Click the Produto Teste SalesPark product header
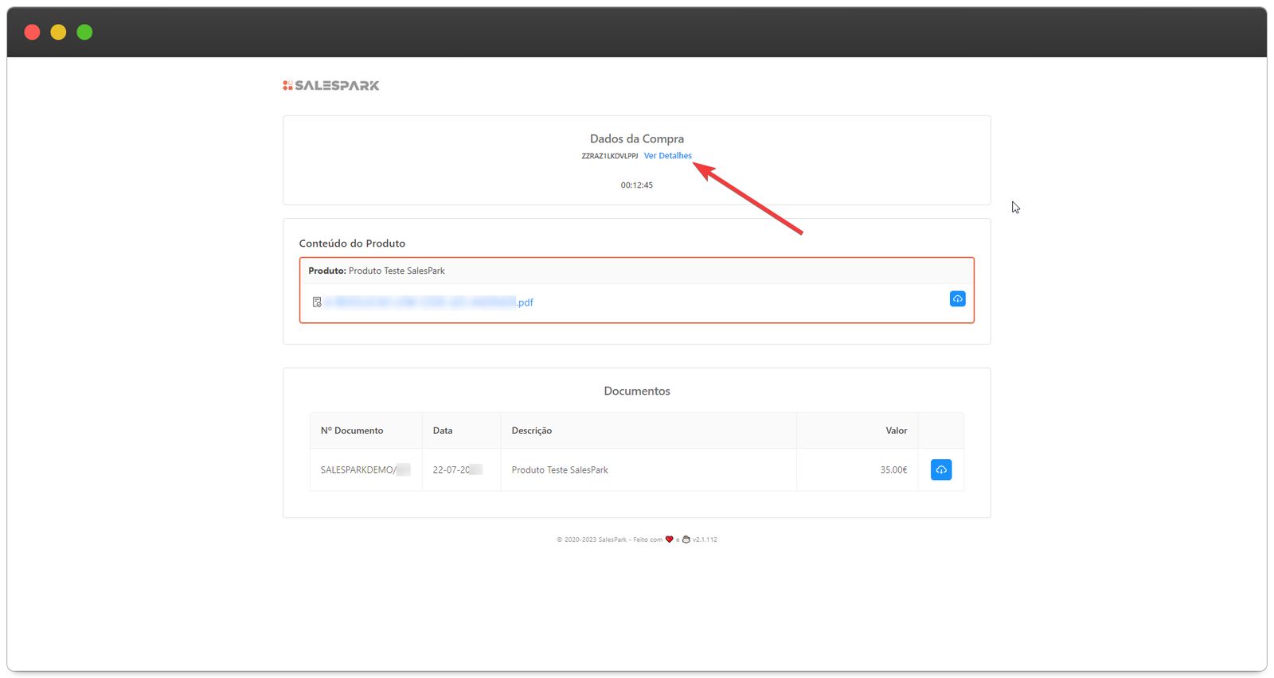The width and height of the screenshot is (1274, 678). click(x=377, y=271)
